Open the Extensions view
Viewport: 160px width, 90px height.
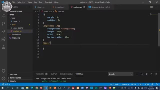pos(3,39)
